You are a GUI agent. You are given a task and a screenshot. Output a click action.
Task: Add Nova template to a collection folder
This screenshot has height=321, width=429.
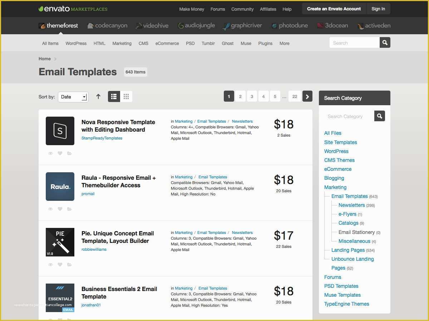pos(69,153)
